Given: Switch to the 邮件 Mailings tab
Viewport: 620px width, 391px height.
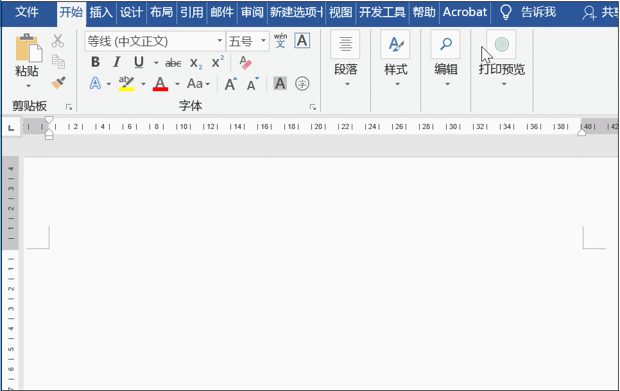Looking at the screenshot, I should coord(222,12).
